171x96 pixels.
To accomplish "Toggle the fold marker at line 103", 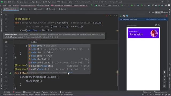I will (x=14, y=85).
